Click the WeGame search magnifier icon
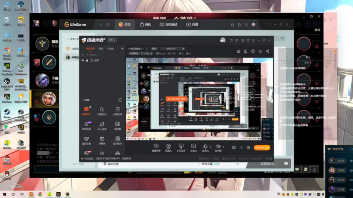This screenshot has width=353, height=198. tap(282, 38)
